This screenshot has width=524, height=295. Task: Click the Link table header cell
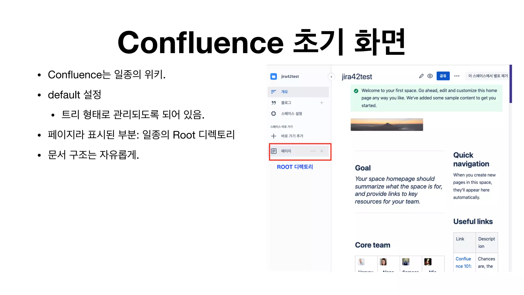click(x=464, y=243)
